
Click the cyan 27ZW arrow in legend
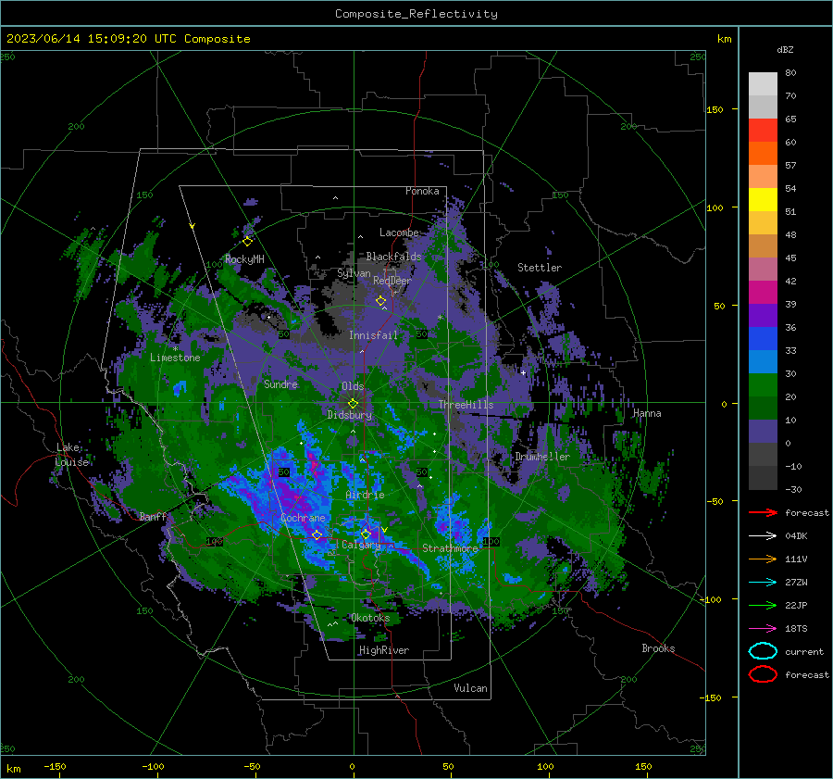(763, 583)
